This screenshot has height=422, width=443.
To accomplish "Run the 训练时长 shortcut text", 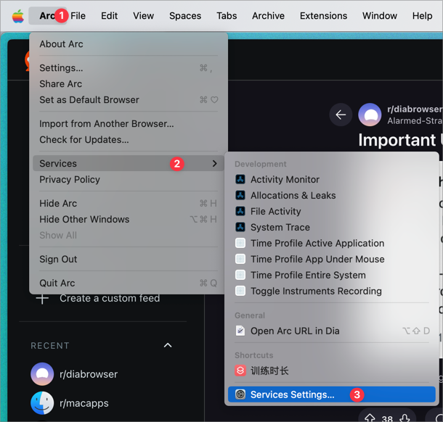I will pyautogui.click(x=269, y=371).
